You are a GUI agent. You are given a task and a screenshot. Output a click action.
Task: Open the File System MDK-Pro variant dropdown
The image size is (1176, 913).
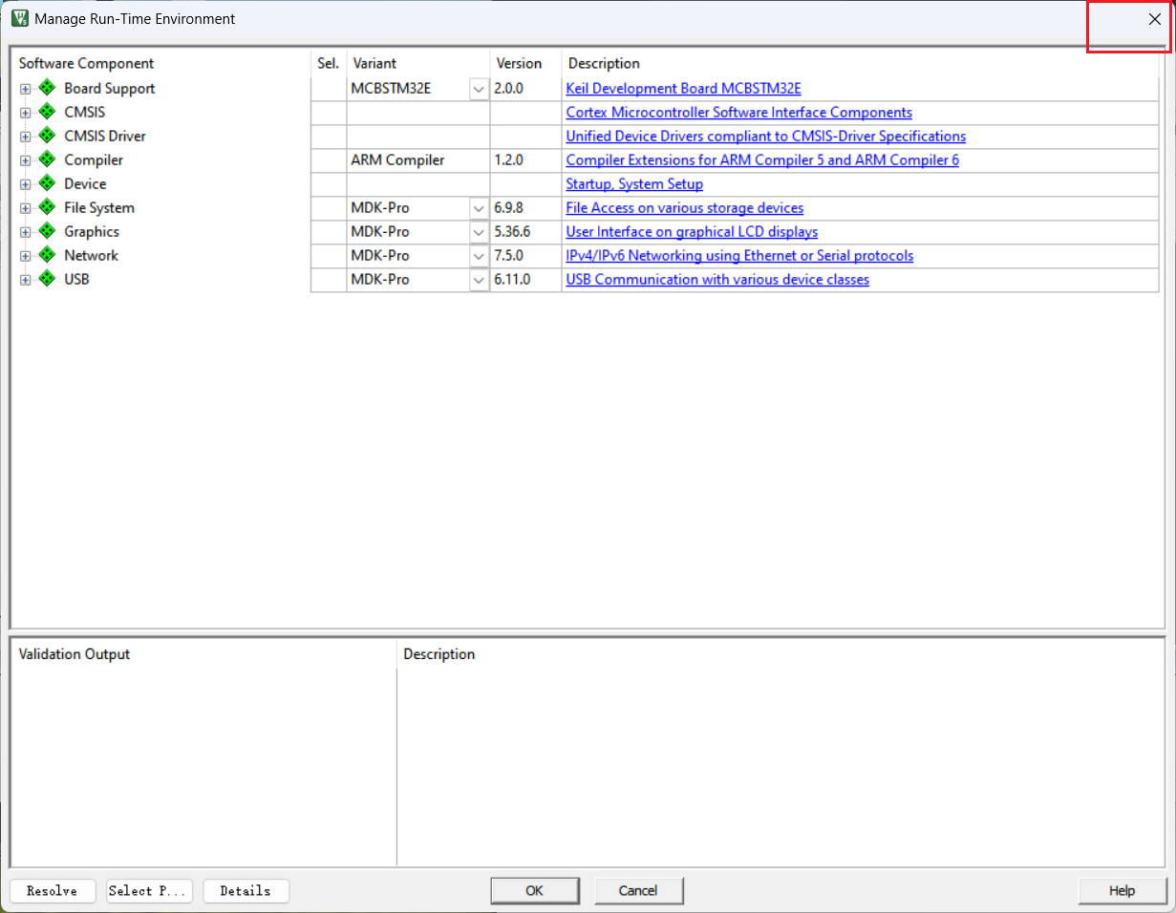point(479,208)
